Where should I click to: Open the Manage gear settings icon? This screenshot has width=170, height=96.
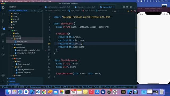click(x=3, y=82)
